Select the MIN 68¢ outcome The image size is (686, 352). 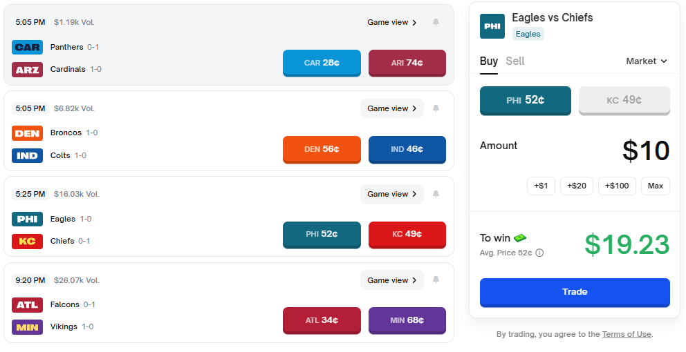pos(407,320)
